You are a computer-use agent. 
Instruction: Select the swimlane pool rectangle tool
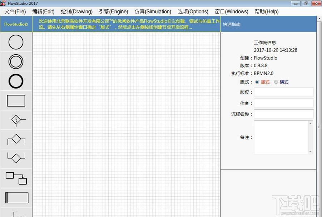click(x=16, y=197)
